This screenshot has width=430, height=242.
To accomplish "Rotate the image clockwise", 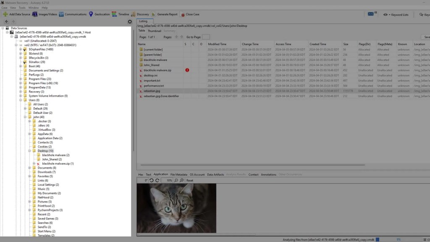I will (157, 180).
